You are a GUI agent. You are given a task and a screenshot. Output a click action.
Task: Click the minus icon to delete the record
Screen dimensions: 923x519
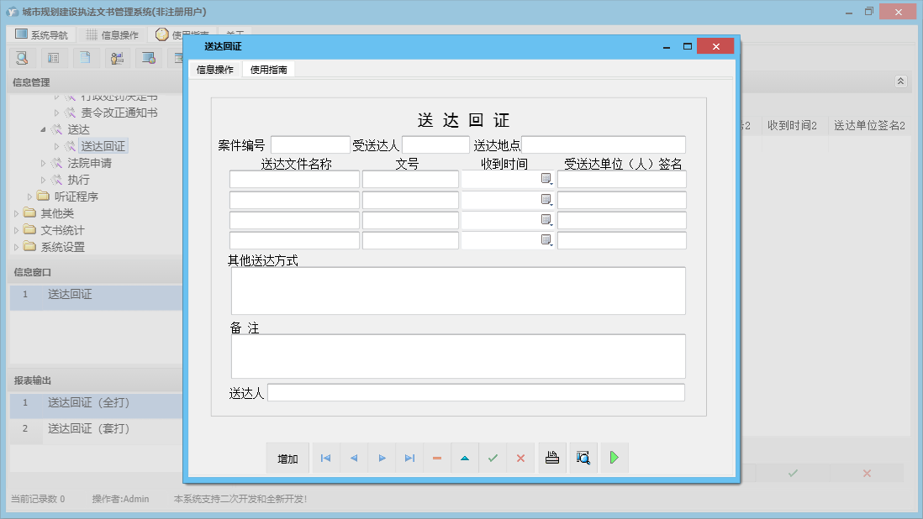click(x=437, y=458)
